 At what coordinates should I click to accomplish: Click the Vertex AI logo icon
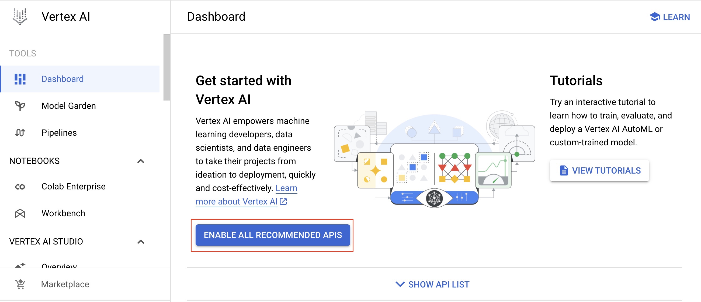20,16
